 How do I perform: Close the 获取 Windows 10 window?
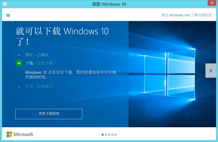(212, 3)
